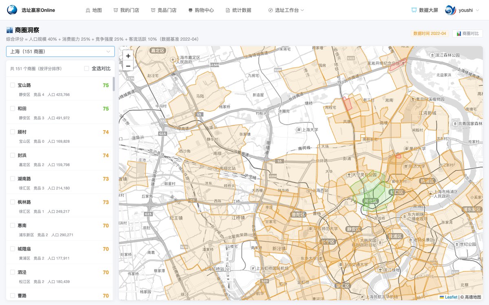489x305 pixels.
Task: Click the 数据时间 2022-04 tag
Action: [x=430, y=33]
